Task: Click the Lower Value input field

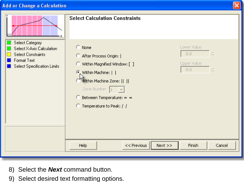Action: tap(195, 54)
